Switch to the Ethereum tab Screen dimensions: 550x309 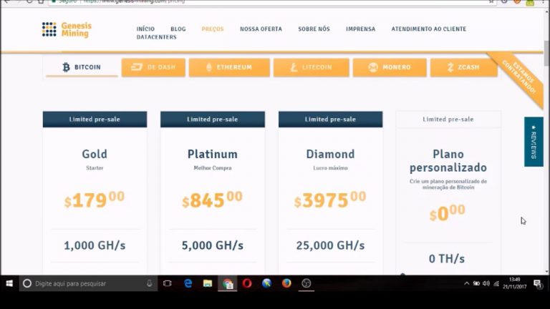(x=229, y=67)
